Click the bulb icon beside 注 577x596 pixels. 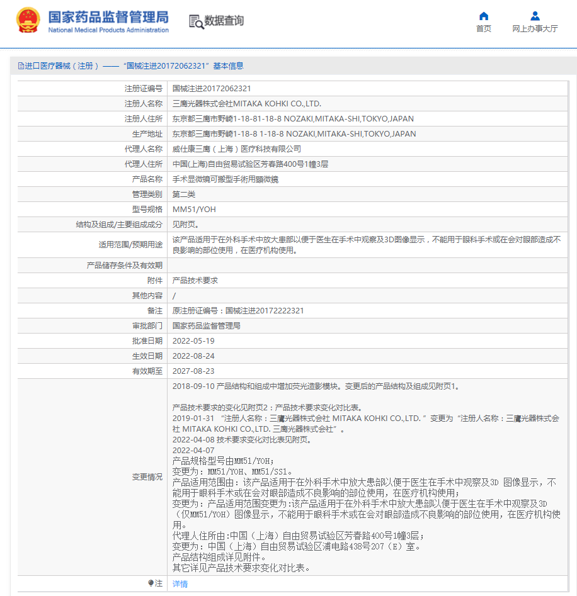coord(151,583)
